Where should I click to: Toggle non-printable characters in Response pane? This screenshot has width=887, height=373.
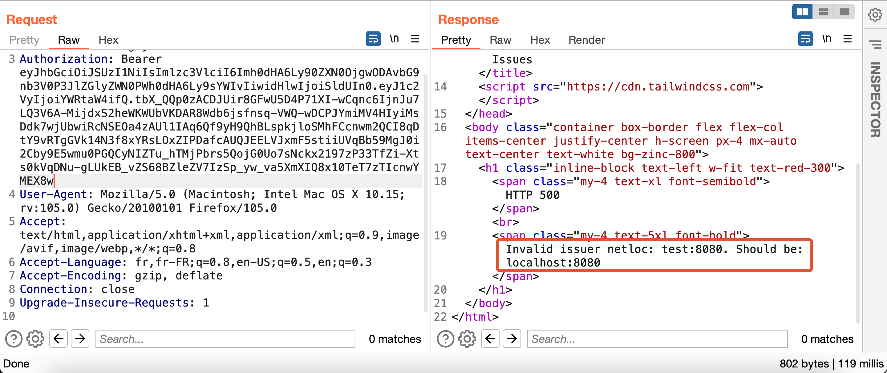coord(827,39)
